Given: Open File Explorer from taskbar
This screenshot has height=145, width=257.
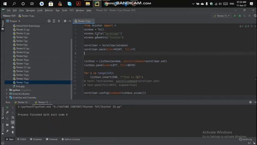Looking at the screenshot, I should point(88,4).
